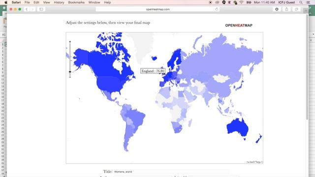Open the Wi-Fi status menu
Viewport: 315px width, 177px height.
242,2
